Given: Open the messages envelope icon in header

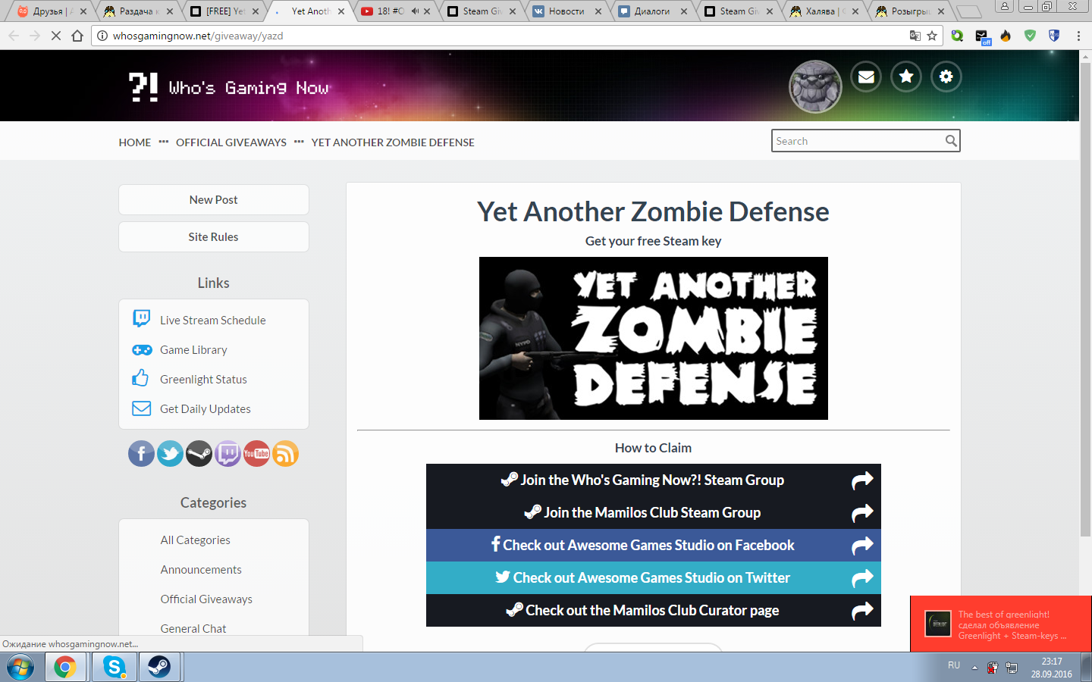Looking at the screenshot, I should (x=866, y=77).
